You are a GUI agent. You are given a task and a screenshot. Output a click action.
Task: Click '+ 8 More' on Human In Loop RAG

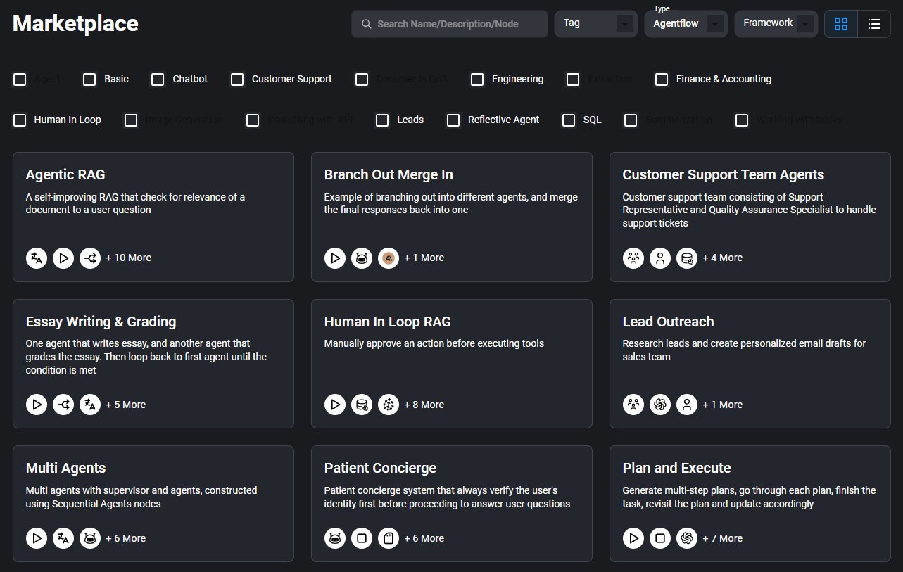point(424,405)
